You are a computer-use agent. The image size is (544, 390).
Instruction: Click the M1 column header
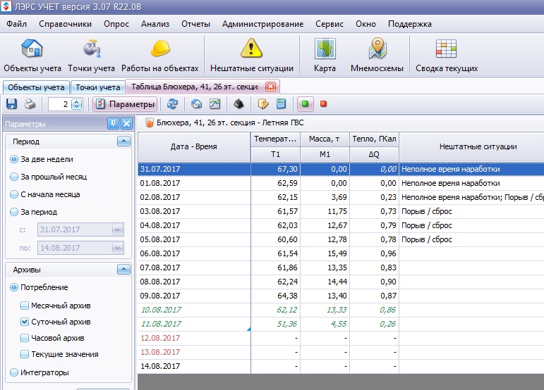[325, 154]
